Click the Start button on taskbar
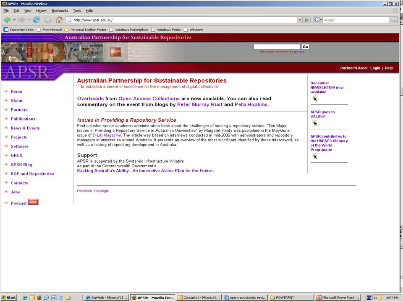Screen dimensions: 403x302 click(9, 298)
